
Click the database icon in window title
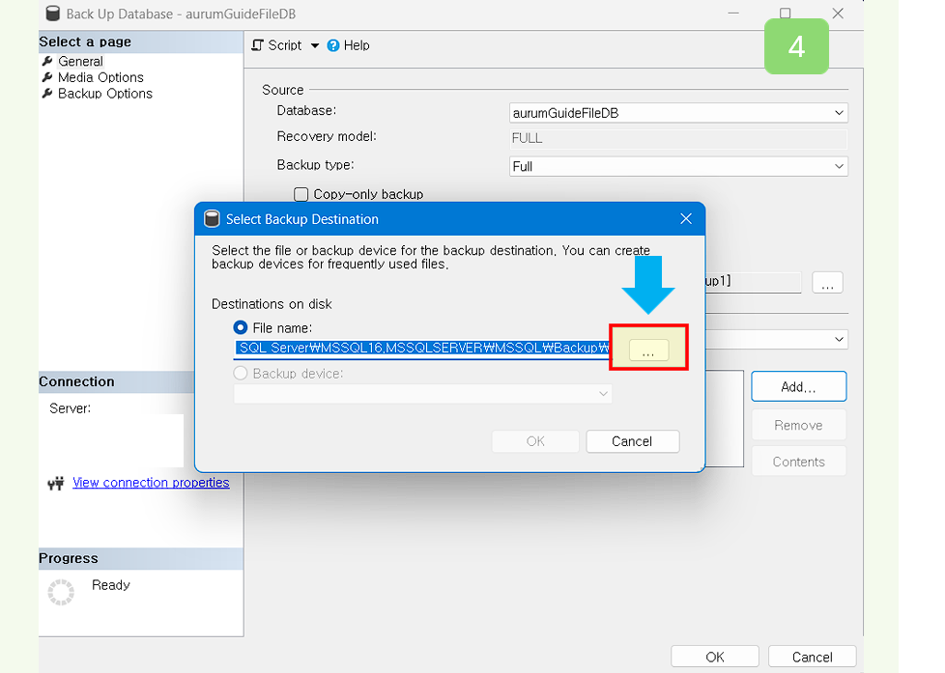pos(53,14)
